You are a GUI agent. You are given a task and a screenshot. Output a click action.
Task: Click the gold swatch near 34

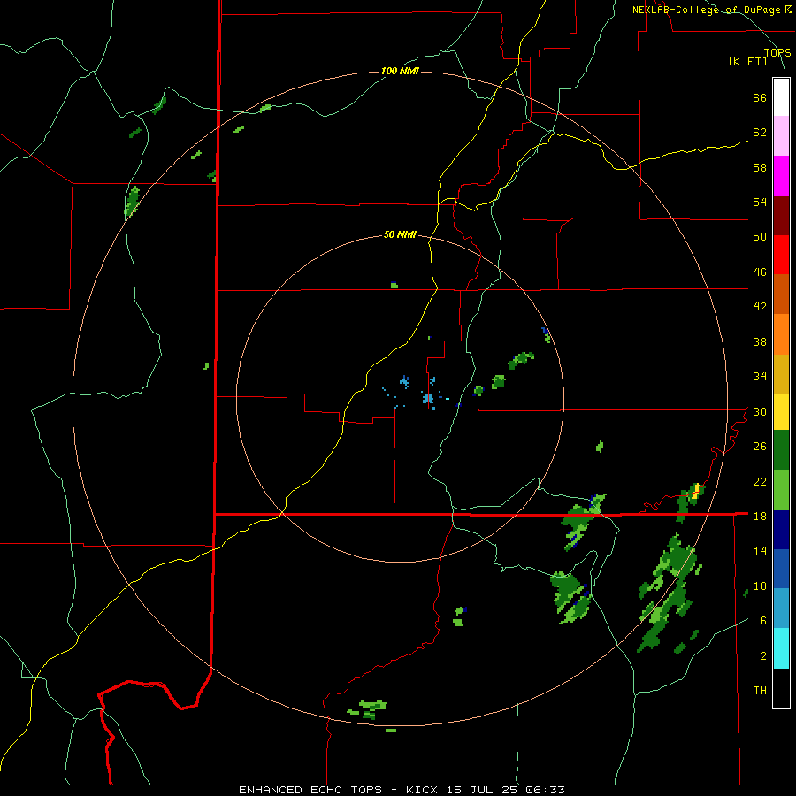(x=781, y=374)
